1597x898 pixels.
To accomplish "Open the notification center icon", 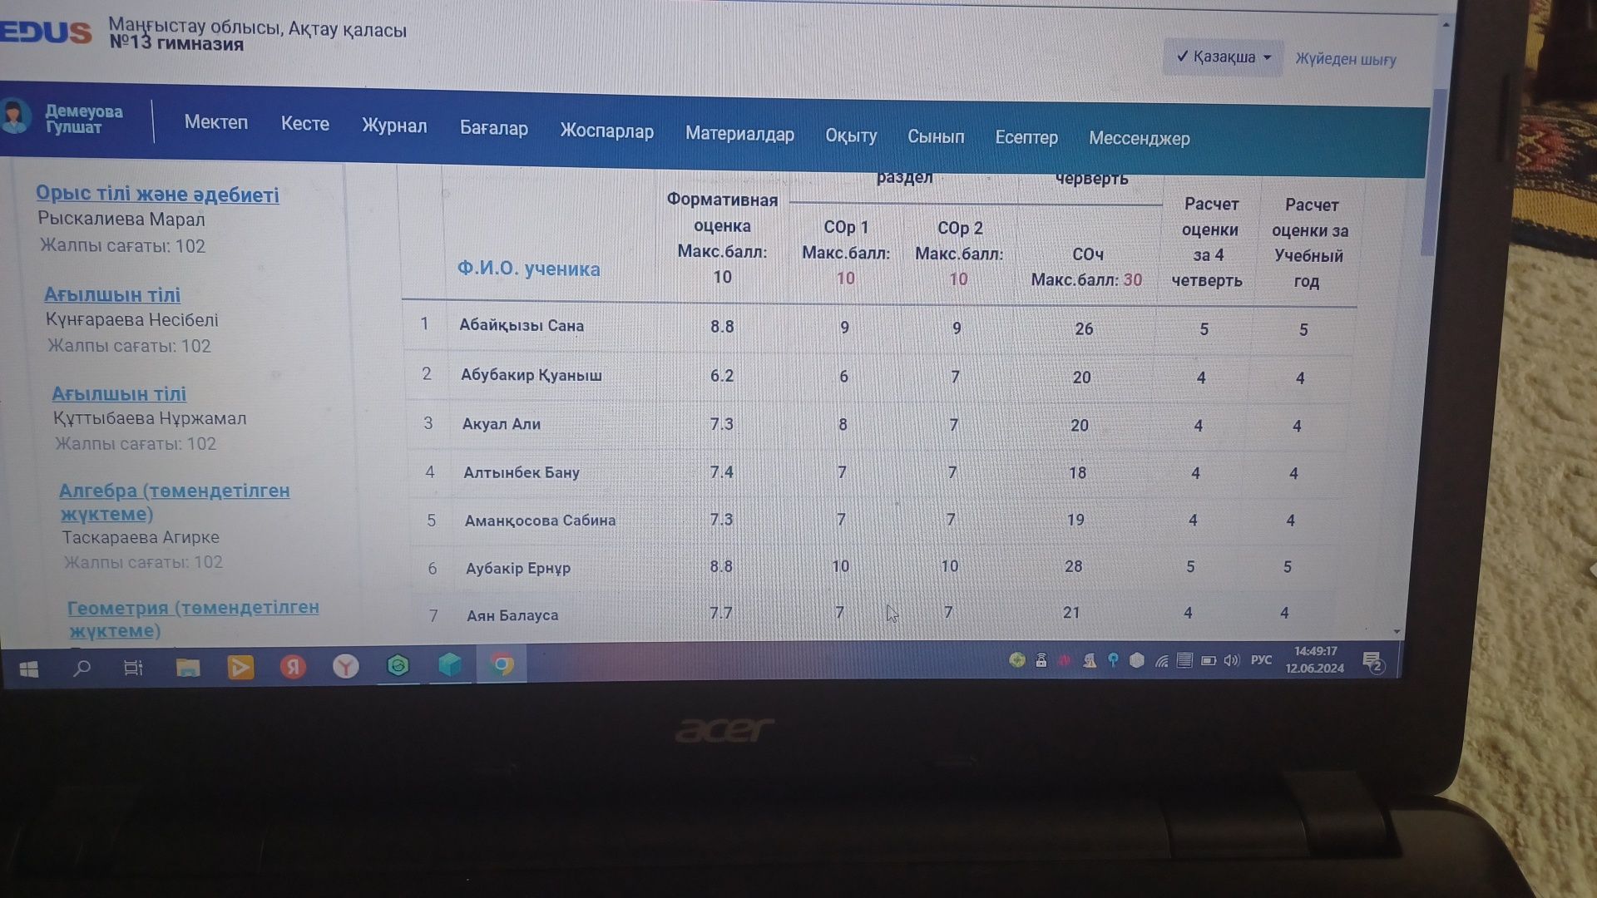I will pos(1374,663).
